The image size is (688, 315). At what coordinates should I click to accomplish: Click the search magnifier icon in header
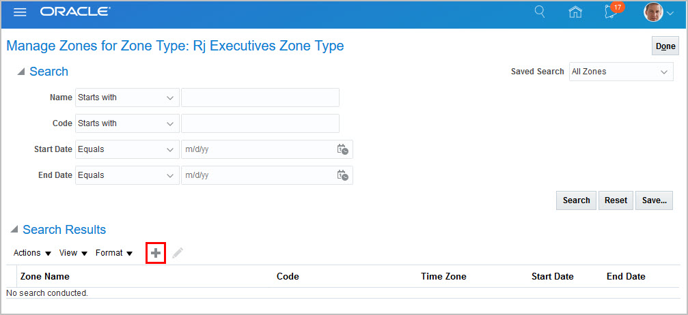(x=540, y=12)
